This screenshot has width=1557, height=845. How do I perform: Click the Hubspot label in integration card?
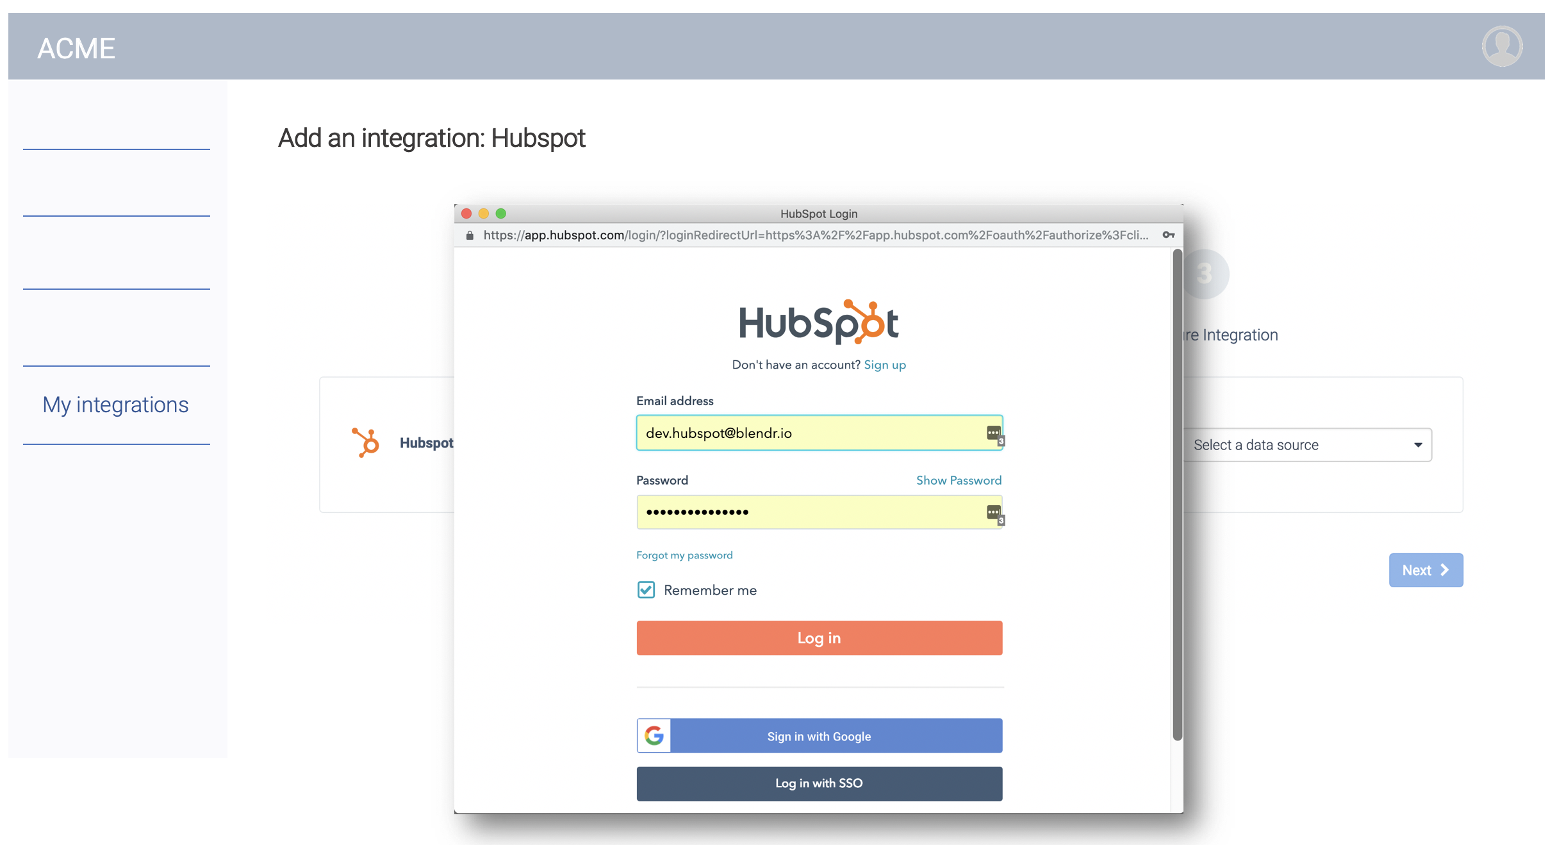click(x=426, y=443)
